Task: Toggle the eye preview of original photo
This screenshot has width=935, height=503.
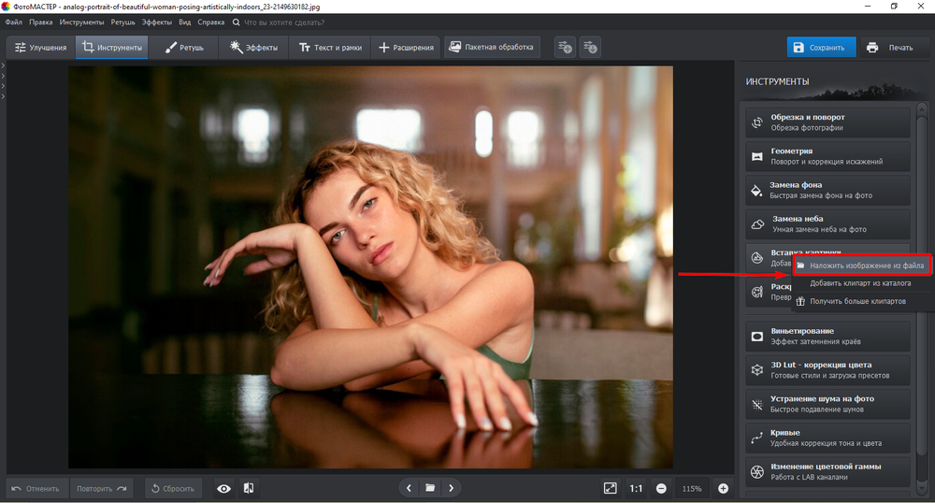Action: (x=223, y=488)
